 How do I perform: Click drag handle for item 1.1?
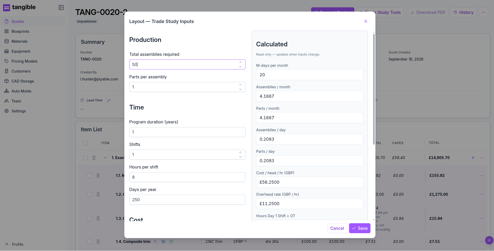pos(98,176)
